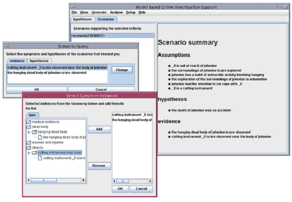The width and height of the screenshot is (292, 202).
Task: Click the Change button
Action: point(122,70)
